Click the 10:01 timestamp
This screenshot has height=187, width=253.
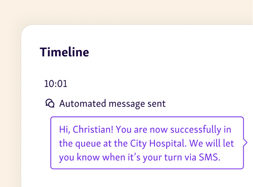[55, 83]
